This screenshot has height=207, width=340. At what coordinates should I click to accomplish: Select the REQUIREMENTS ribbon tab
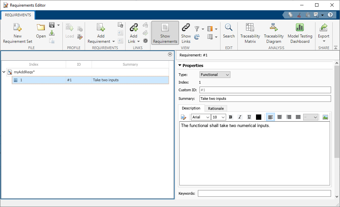tap(18, 15)
